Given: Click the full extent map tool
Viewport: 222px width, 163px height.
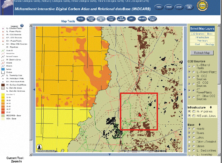Looking at the screenshot, I should 121,19.
